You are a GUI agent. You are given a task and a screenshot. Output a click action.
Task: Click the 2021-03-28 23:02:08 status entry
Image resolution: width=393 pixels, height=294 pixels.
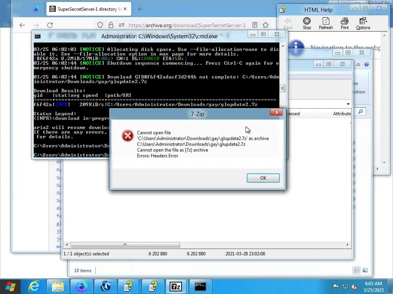pyautogui.click(x=245, y=254)
